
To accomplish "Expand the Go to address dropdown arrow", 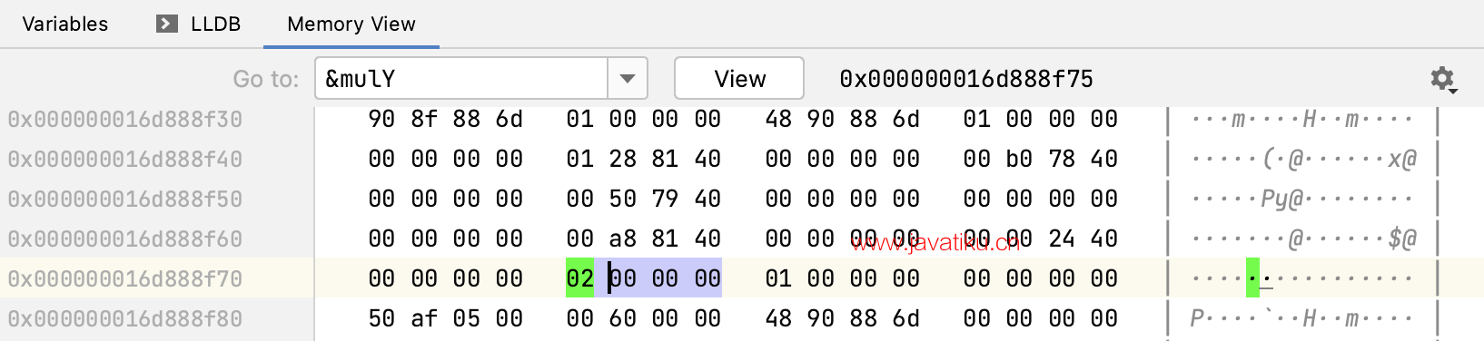I will click(628, 79).
